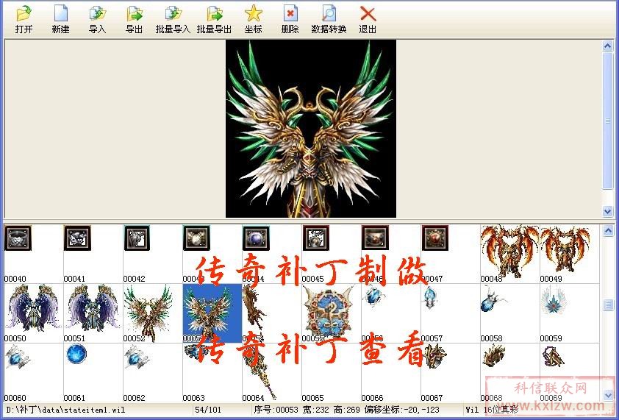Click thumbnail list scroll up arrow

click(x=608, y=231)
